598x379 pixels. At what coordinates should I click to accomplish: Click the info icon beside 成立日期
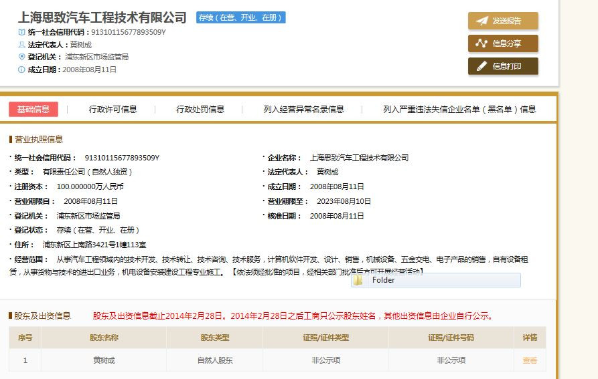coord(21,70)
